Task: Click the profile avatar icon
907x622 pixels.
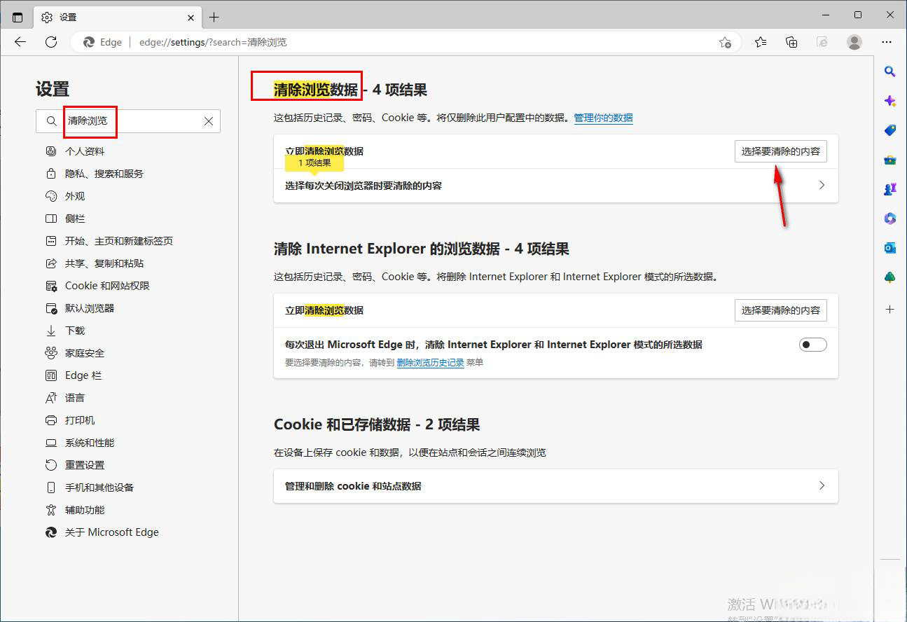Action: pyautogui.click(x=854, y=42)
